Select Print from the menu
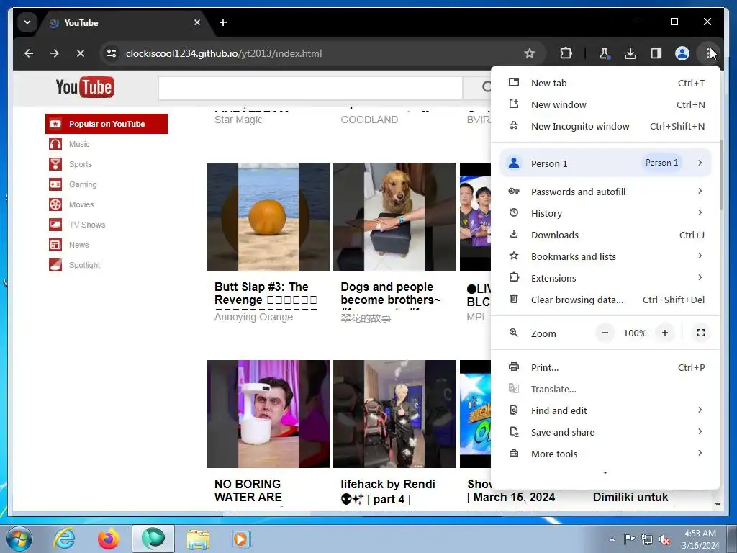737x553 pixels. (x=605, y=367)
